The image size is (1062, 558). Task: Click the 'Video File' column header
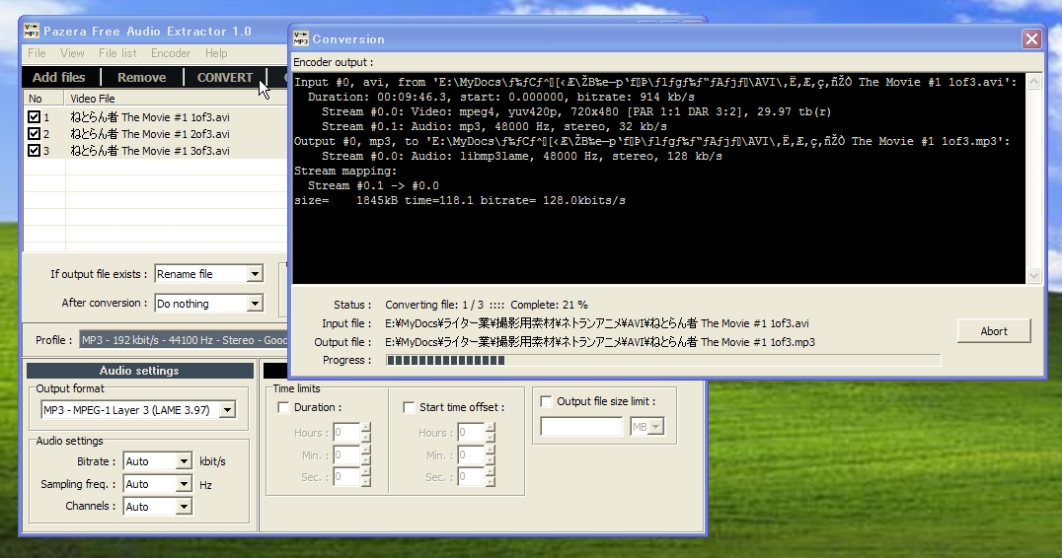(176, 99)
